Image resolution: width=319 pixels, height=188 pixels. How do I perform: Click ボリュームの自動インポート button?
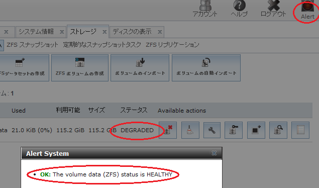pyautogui.click(x=206, y=68)
